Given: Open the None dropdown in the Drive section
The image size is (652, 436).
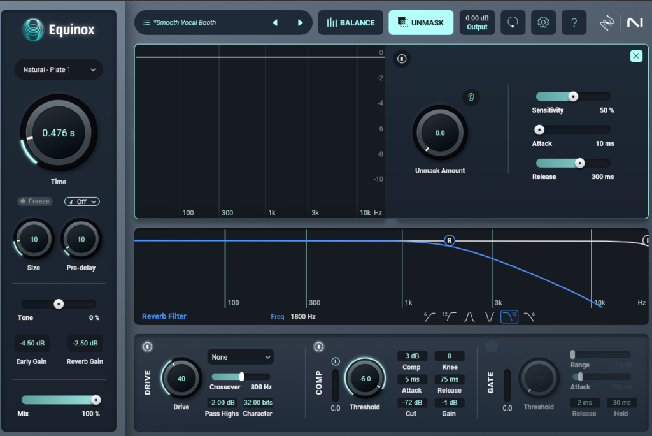Looking at the screenshot, I should (x=240, y=357).
